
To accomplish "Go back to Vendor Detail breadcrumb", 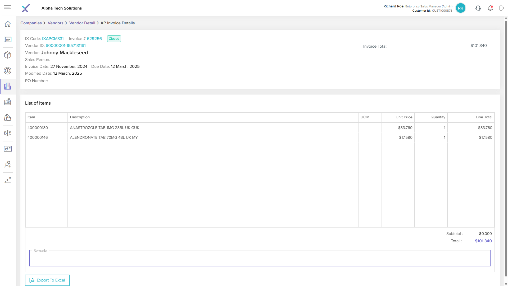I will 82,23.
